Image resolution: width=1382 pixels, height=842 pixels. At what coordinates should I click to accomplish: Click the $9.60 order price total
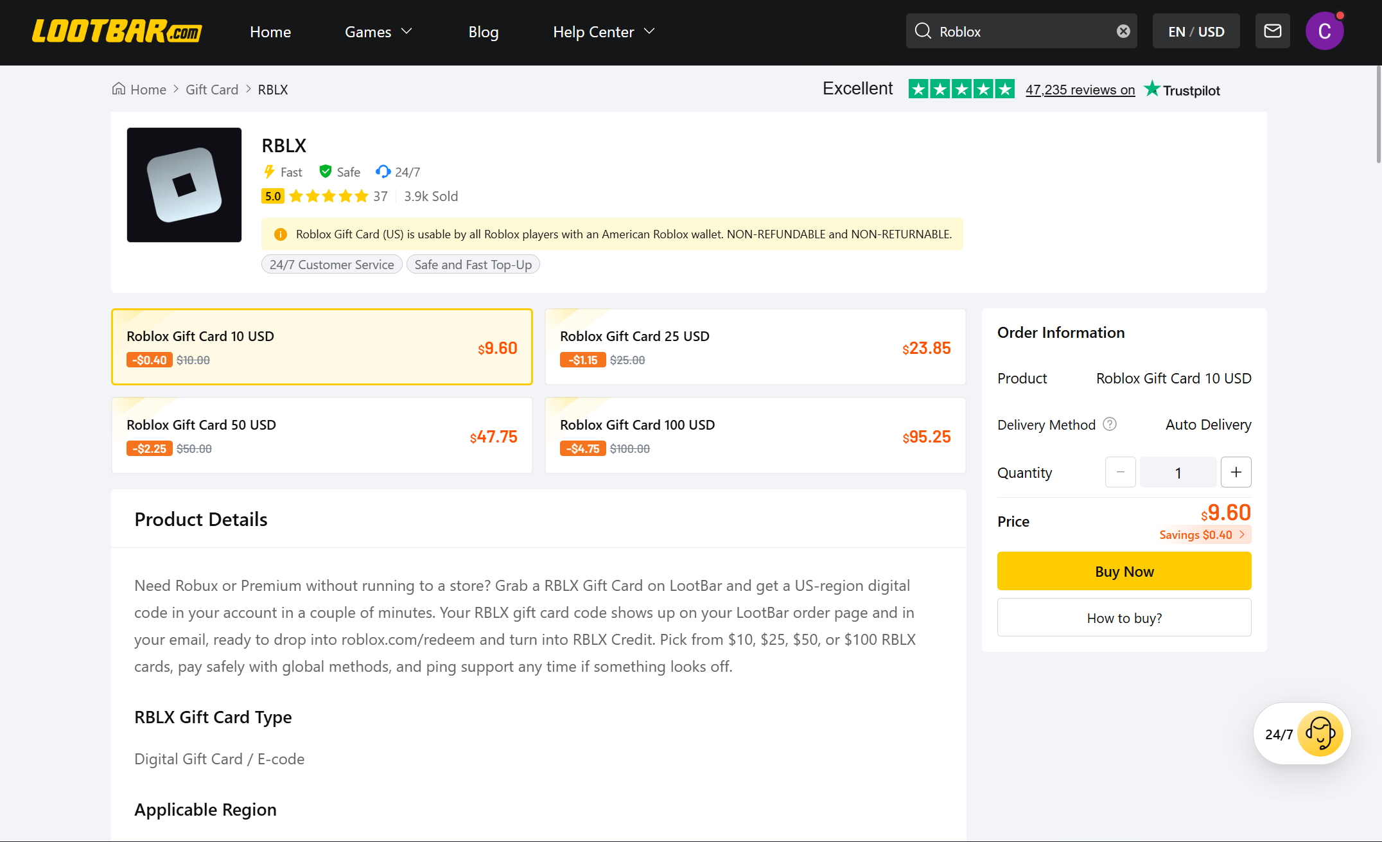tap(1226, 512)
